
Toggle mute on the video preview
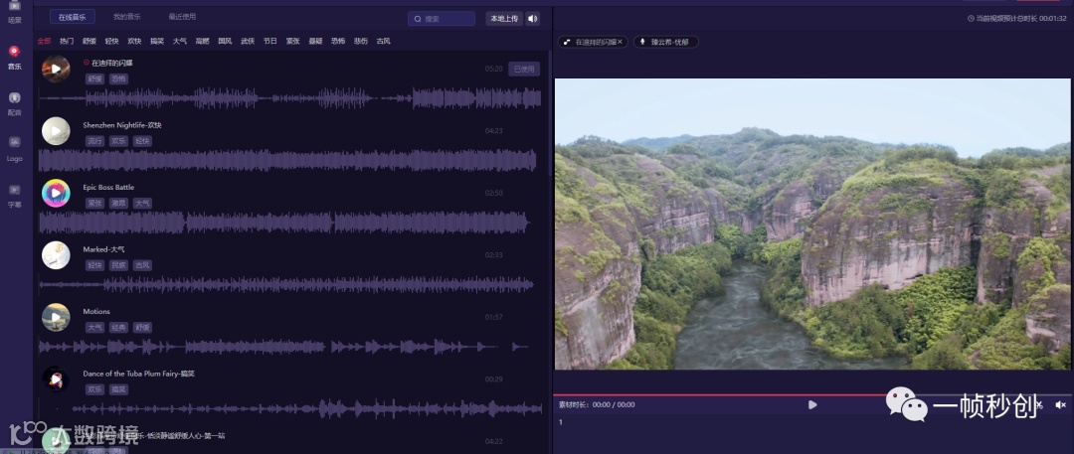tap(1060, 404)
